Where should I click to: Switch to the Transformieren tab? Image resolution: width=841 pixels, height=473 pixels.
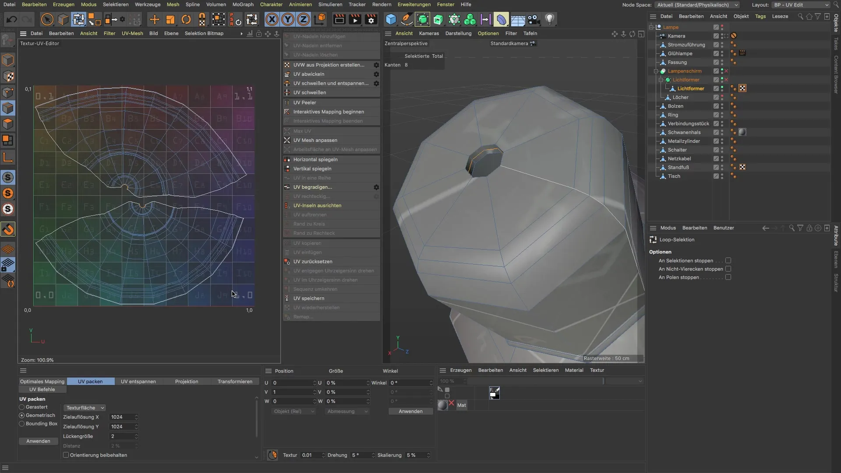coord(235,381)
